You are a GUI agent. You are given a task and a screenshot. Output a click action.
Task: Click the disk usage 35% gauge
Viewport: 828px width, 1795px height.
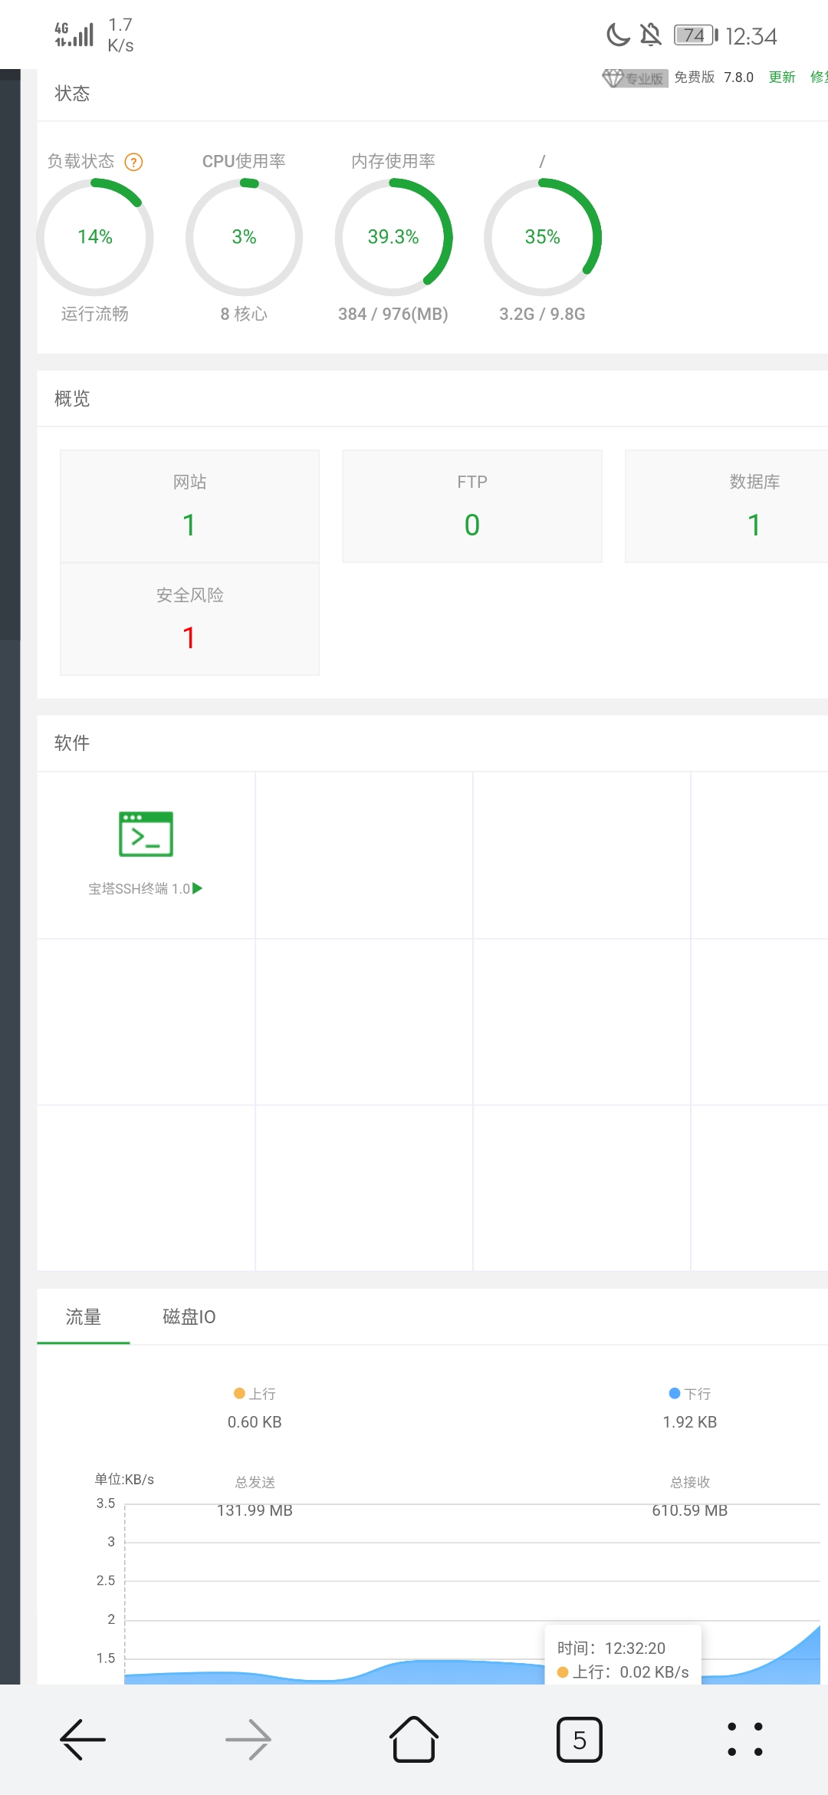(x=543, y=237)
